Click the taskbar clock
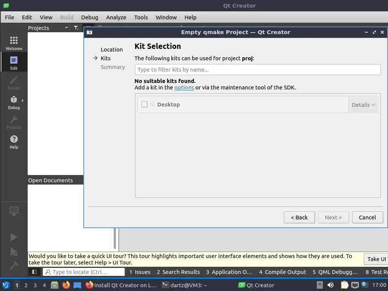Image resolution: width=388 pixels, height=291 pixels. point(379,285)
